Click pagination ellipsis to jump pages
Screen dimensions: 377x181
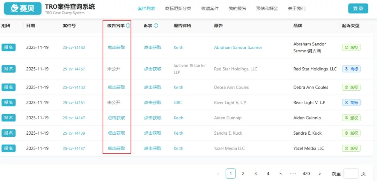coord(293,174)
